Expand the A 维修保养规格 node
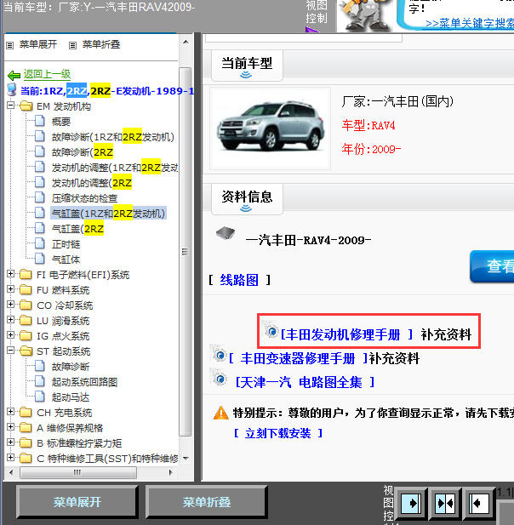 (11, 427)
